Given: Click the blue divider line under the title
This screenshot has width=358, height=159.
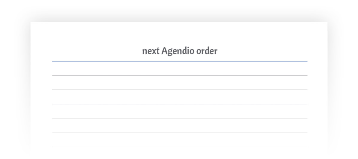Looking at the screenshot, I should tap(180, 61).
